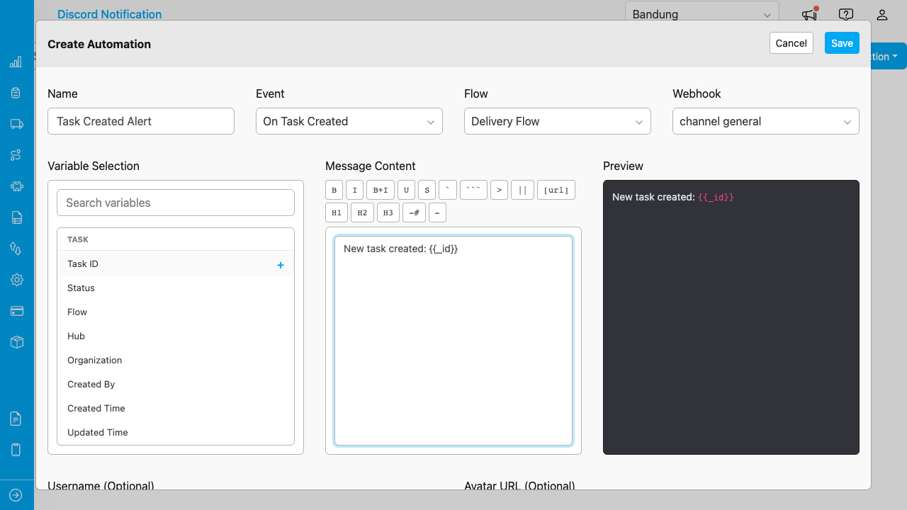Select the Flow variable in list

tap(176, 312)
